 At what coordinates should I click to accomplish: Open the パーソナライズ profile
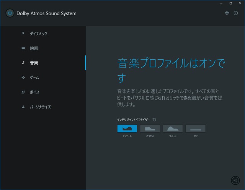tap(40, 107)
